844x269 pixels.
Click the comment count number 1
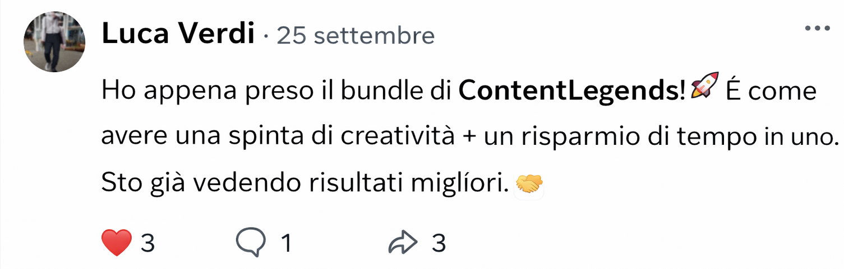[285, 243]
